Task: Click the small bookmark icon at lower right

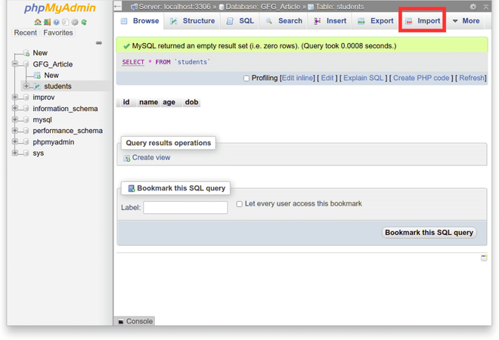Action: pos(484,258)
